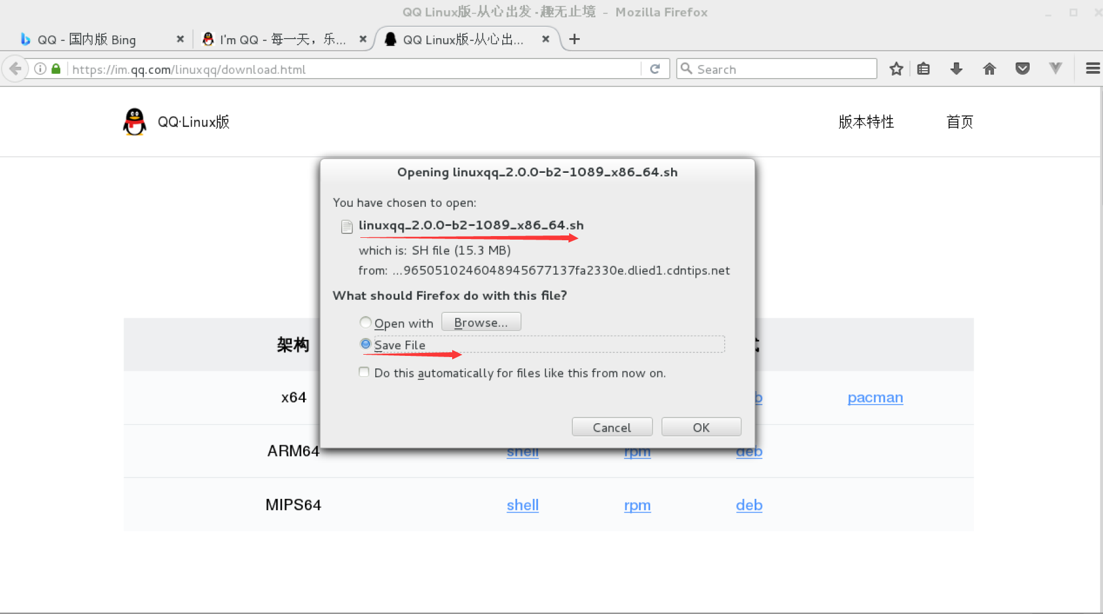Open the 版本特性 menu item
The height and width of the screenshot is (614, 1103).
(x=866, y=122)
